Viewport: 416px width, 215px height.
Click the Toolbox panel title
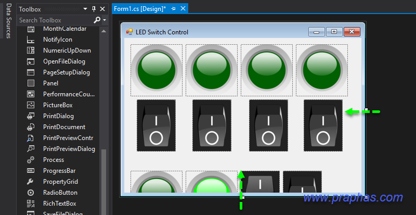[30, 9]
